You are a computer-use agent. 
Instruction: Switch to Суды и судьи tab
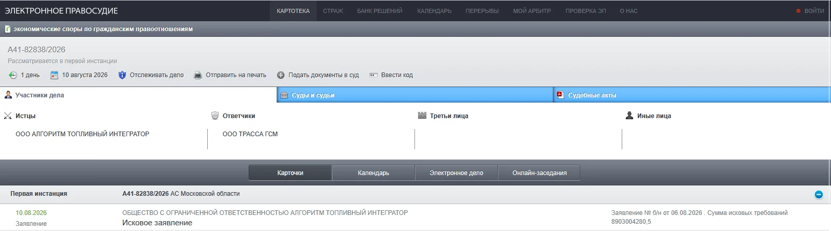coord(415,95)
